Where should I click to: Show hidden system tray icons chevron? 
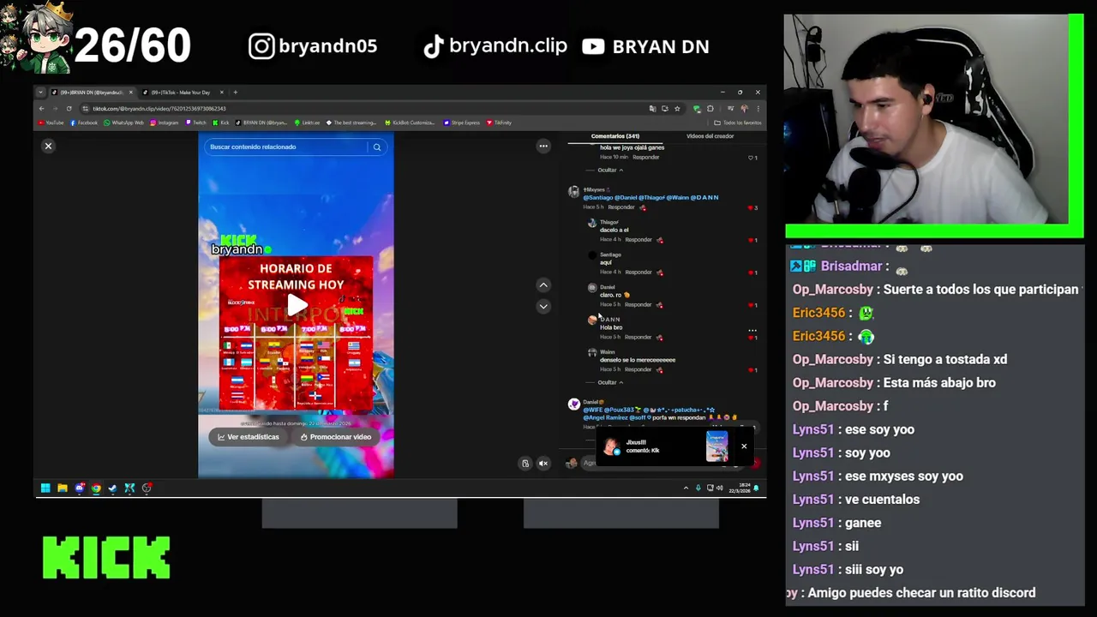coord(686,488)
